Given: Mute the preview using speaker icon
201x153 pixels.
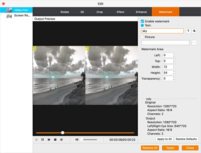Looking at the screenshot, I should (x=77, y=140).
